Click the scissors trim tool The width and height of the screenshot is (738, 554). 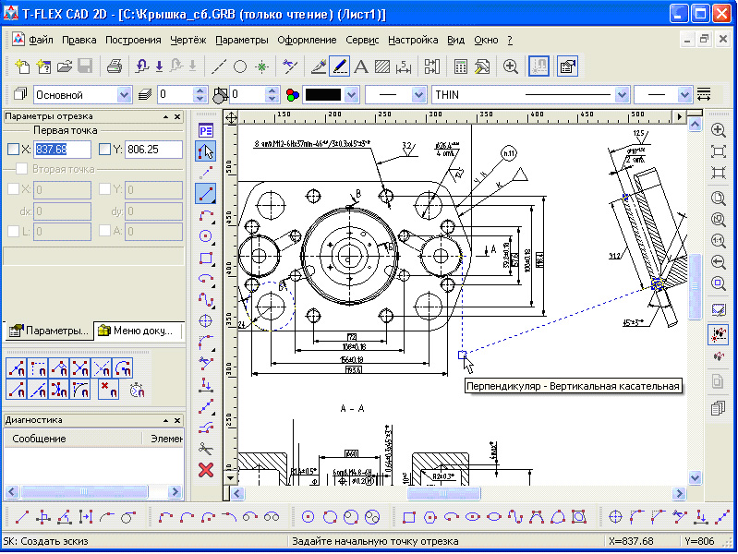coord(206,448)
